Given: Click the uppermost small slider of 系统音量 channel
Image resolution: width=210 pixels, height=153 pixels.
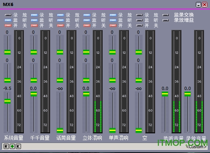Looking at the screenshot, I should (7, 52).
